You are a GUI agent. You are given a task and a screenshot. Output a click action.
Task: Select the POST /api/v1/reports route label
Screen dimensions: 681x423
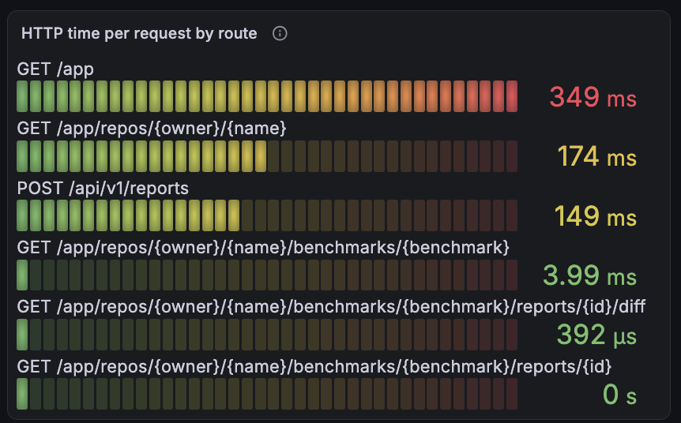point(103,189)
